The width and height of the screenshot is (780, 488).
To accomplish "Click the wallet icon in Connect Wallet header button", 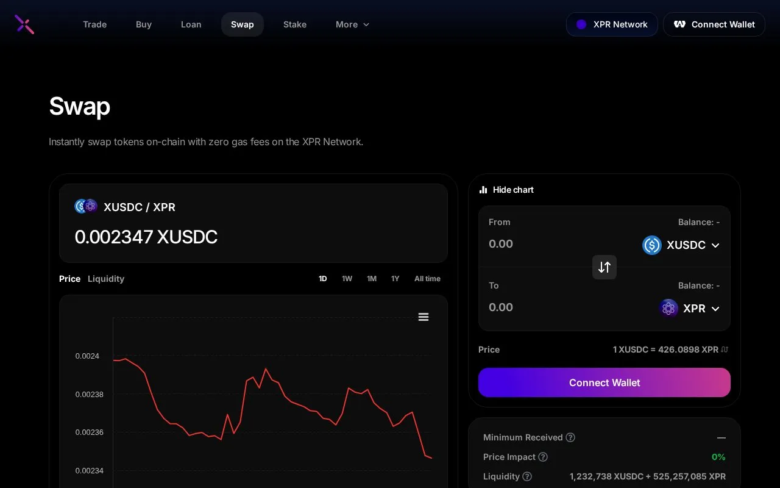I will 679,24.
